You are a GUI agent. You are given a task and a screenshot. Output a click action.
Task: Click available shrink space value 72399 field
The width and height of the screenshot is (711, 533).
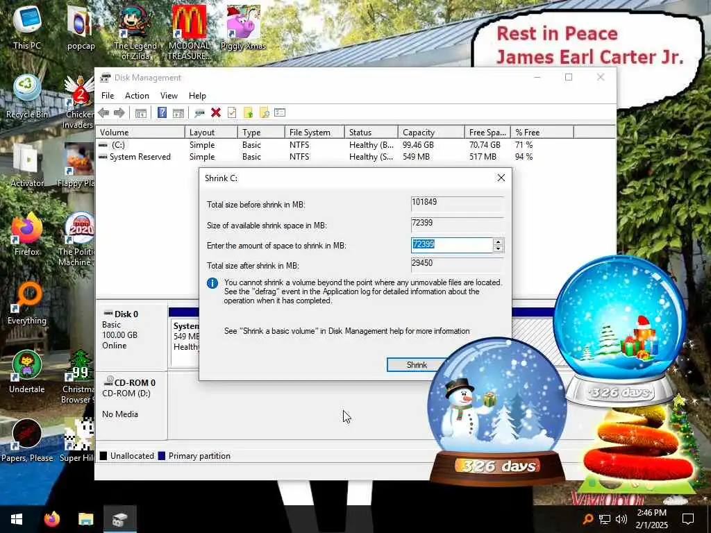tap(457, 224)
